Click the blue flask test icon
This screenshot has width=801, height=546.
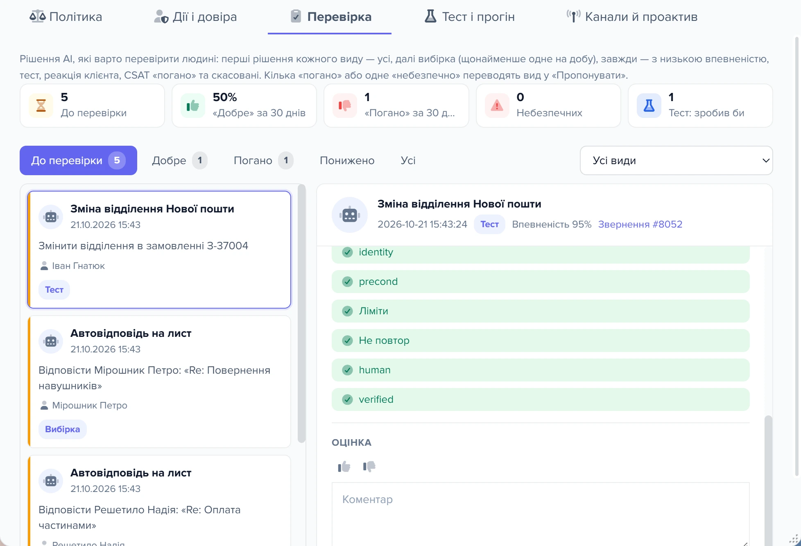649,106
